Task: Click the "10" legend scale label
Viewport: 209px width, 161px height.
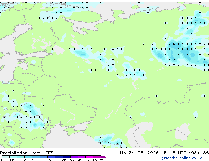Action: point(41,160)
